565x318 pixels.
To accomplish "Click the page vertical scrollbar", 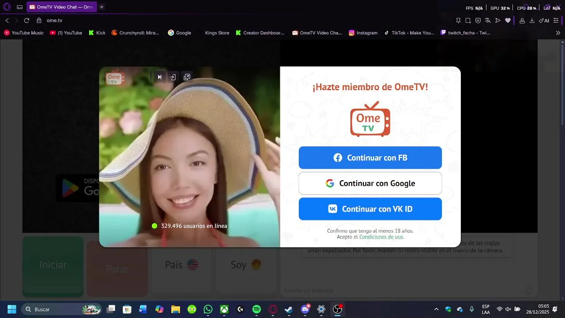I will [x=562, y=170].
